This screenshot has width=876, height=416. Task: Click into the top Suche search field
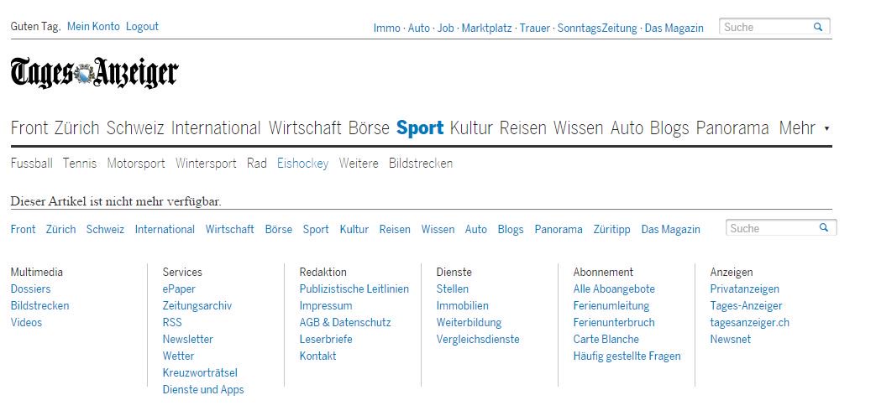(774, 27)
